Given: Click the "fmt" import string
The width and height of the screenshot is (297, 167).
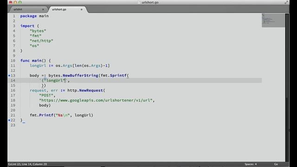Looking at the screenshot, I should click(35, 36).
